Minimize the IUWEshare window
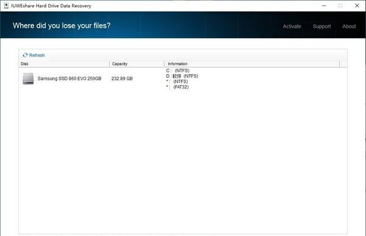 (324, 6)
